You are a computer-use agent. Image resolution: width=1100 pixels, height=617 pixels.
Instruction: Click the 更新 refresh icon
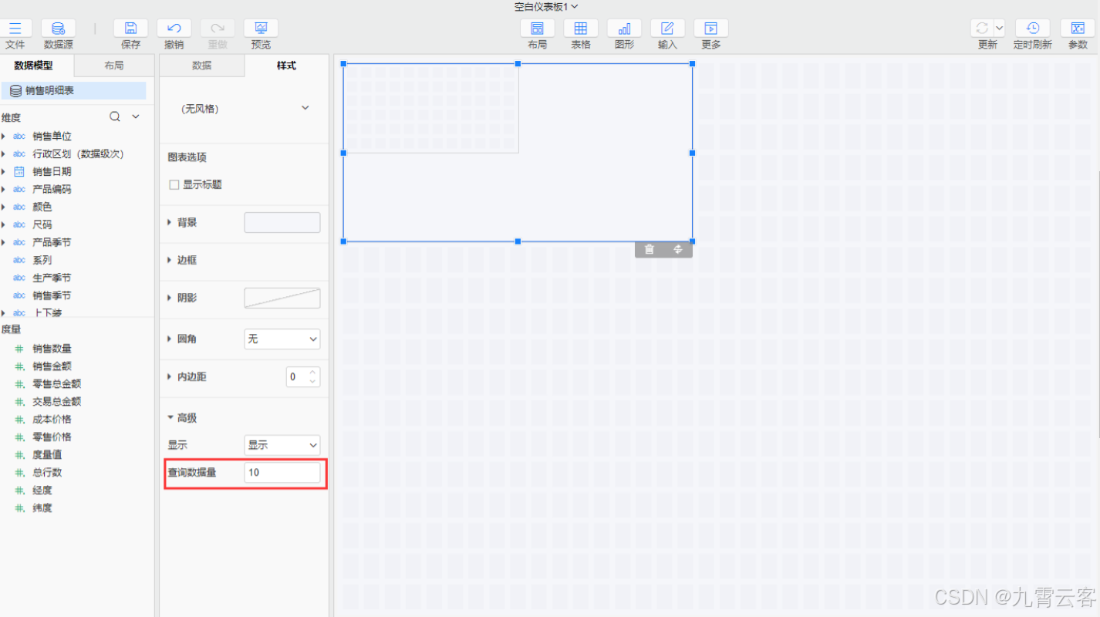(x=982, y=29)
